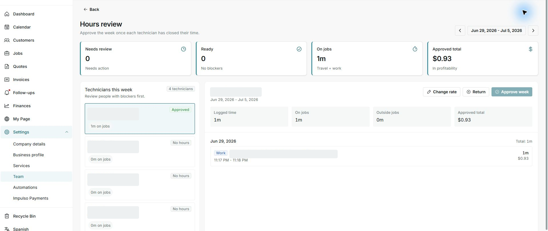The width and height of the screenshot is (548, 231).
Task: Click the Calendar icon in sidebar
Action: click(7, 27)
